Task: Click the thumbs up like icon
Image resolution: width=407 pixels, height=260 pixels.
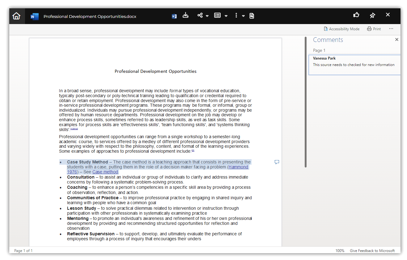Action: tap(356, 15)
